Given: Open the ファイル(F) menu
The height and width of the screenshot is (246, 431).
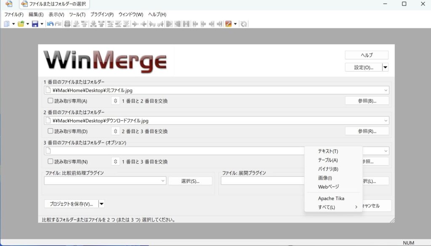Looking at the screenshot, I should pyautogui.click(x=14, y=14).
